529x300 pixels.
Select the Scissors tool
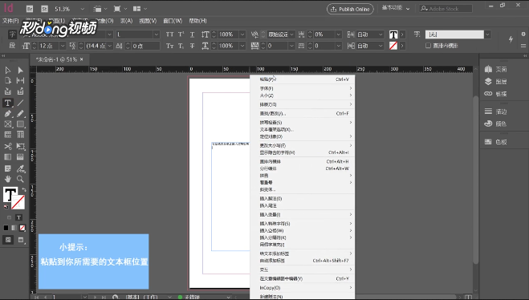coord(8,146)
